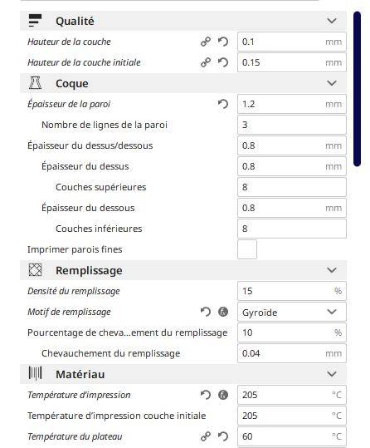Reset Température du plateau value
The height and width of the screenshot is (448, 370).
(x=223, y=436)
